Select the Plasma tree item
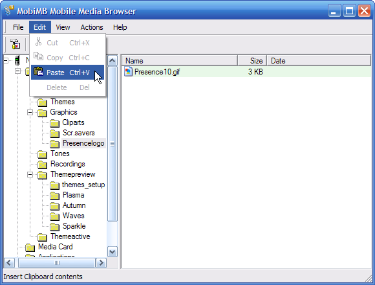 (x=73, y=195)
